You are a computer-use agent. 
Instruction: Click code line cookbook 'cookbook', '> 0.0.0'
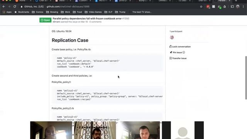[75, 67]
